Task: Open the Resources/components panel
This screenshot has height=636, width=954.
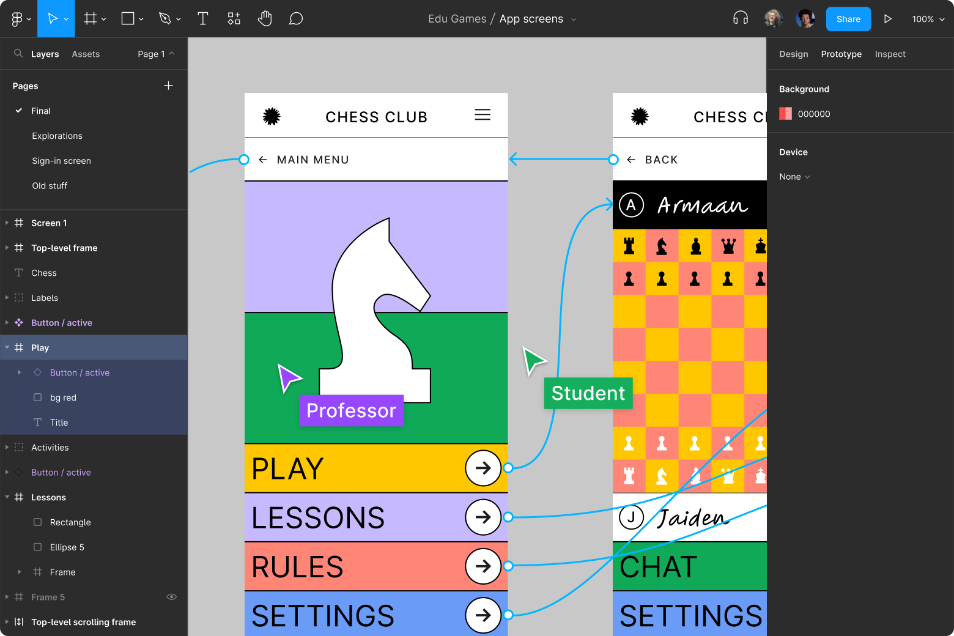Action: pos(234,18)
